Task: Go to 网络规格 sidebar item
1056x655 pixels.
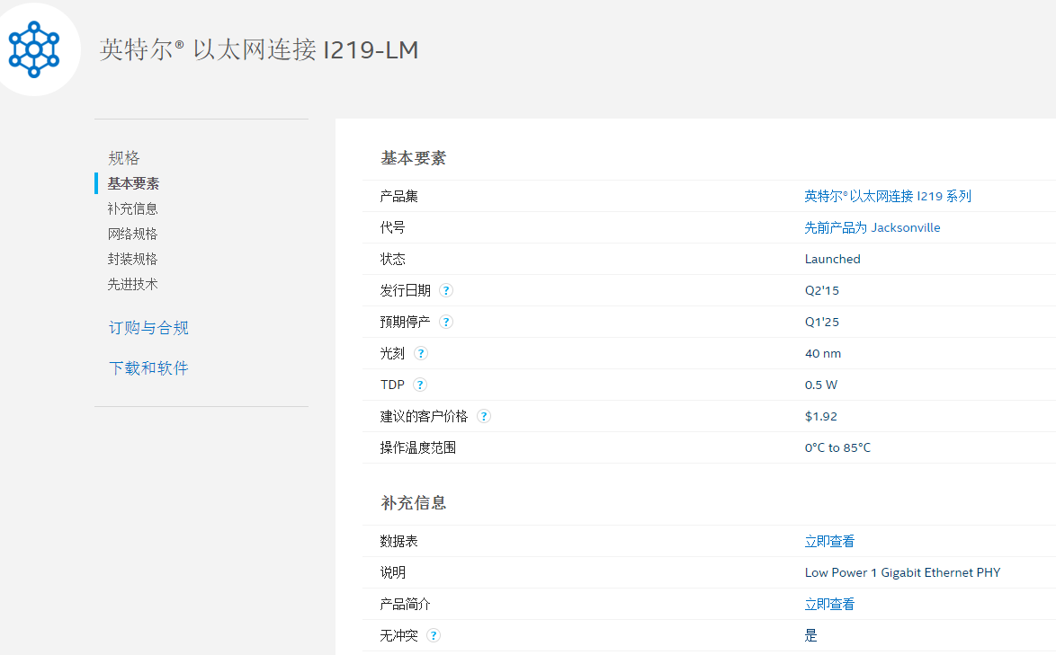Action: coord(132,234)
